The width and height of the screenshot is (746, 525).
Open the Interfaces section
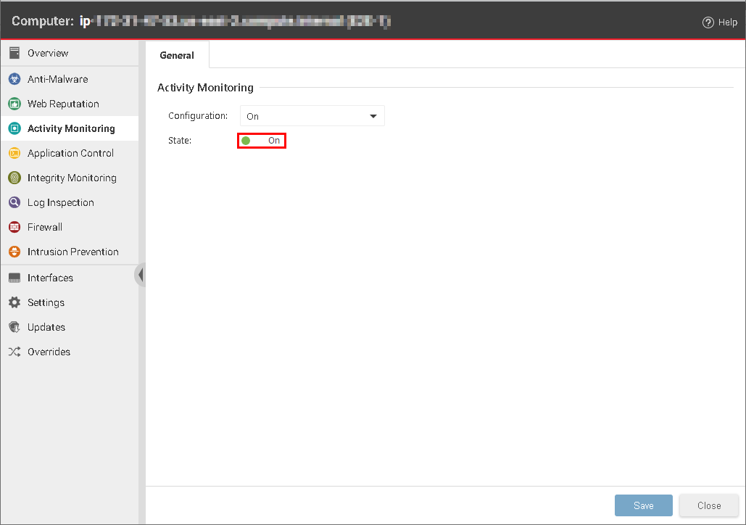point(16,277)
